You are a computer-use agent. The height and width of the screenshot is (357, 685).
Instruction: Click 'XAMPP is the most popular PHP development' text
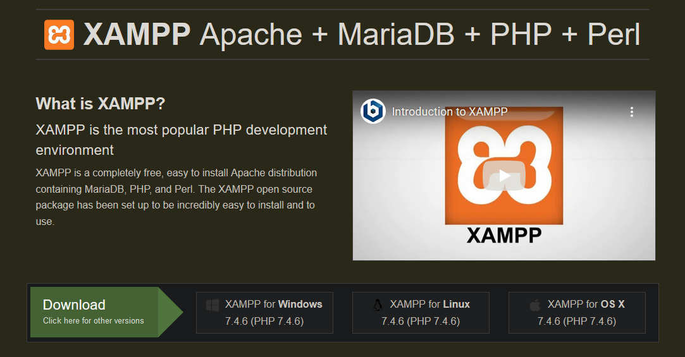point(182,130)
